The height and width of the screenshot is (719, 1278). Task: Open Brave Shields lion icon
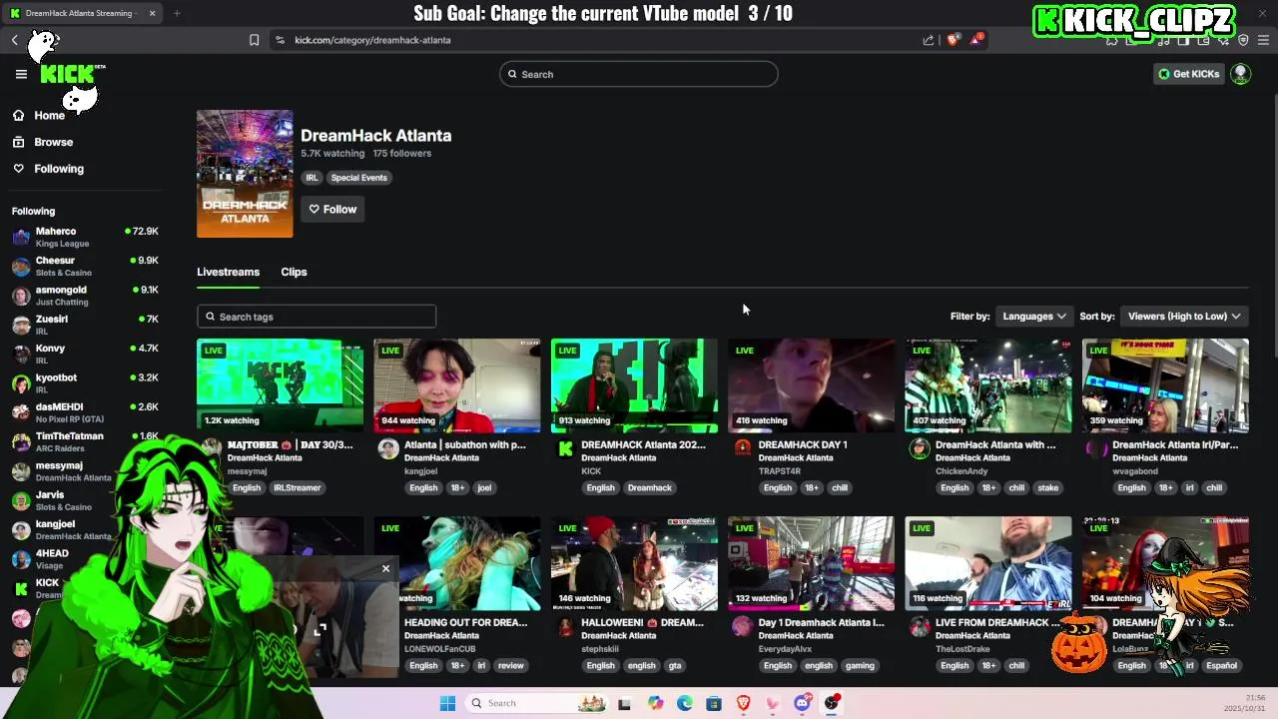click(953, 40)
